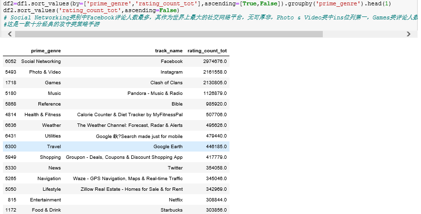Click the Music genre cell
Screen dimensions: 421x214
pos(54,93)
